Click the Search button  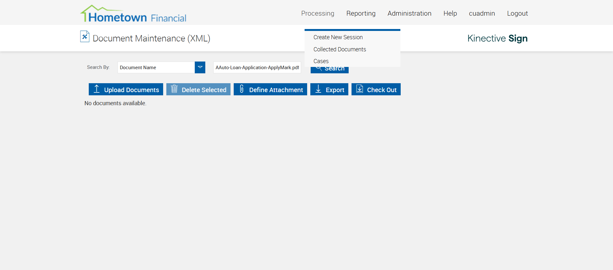tap(329, 70)
